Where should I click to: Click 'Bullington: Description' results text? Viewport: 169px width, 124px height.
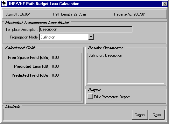pos(105,55)
